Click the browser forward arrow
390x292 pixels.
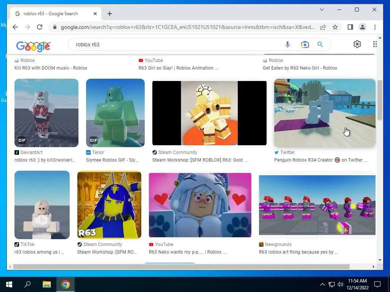(27, 27)
